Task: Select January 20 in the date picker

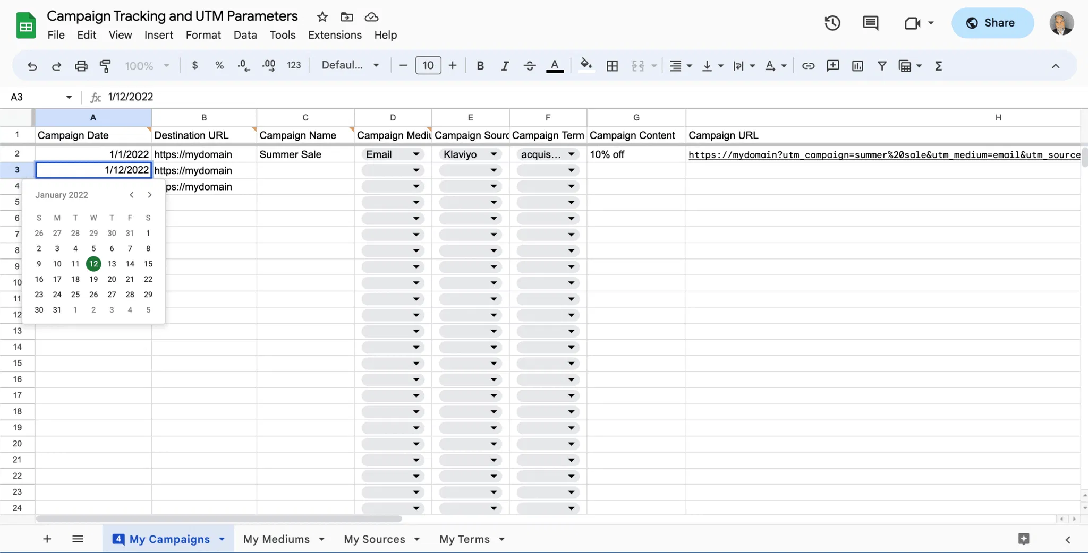Action: pos(112,279)
